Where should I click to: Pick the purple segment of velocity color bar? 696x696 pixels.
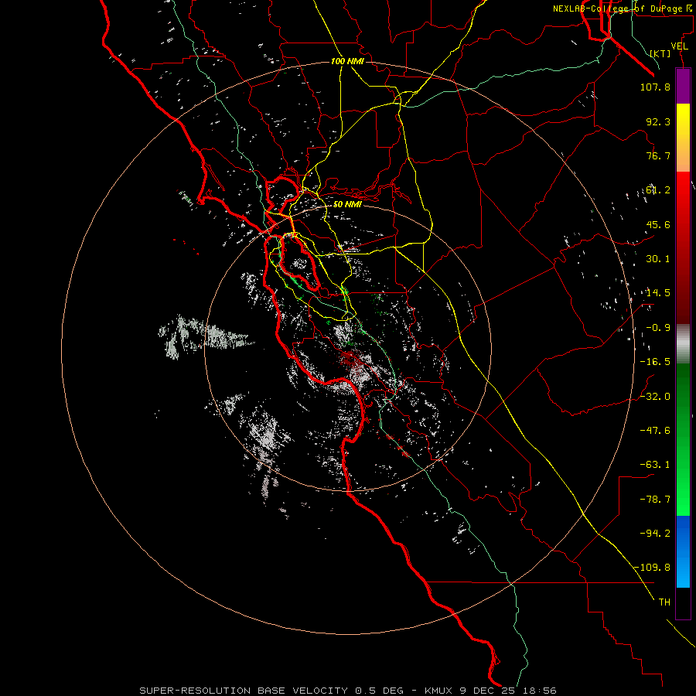click(x=683, y=87)
